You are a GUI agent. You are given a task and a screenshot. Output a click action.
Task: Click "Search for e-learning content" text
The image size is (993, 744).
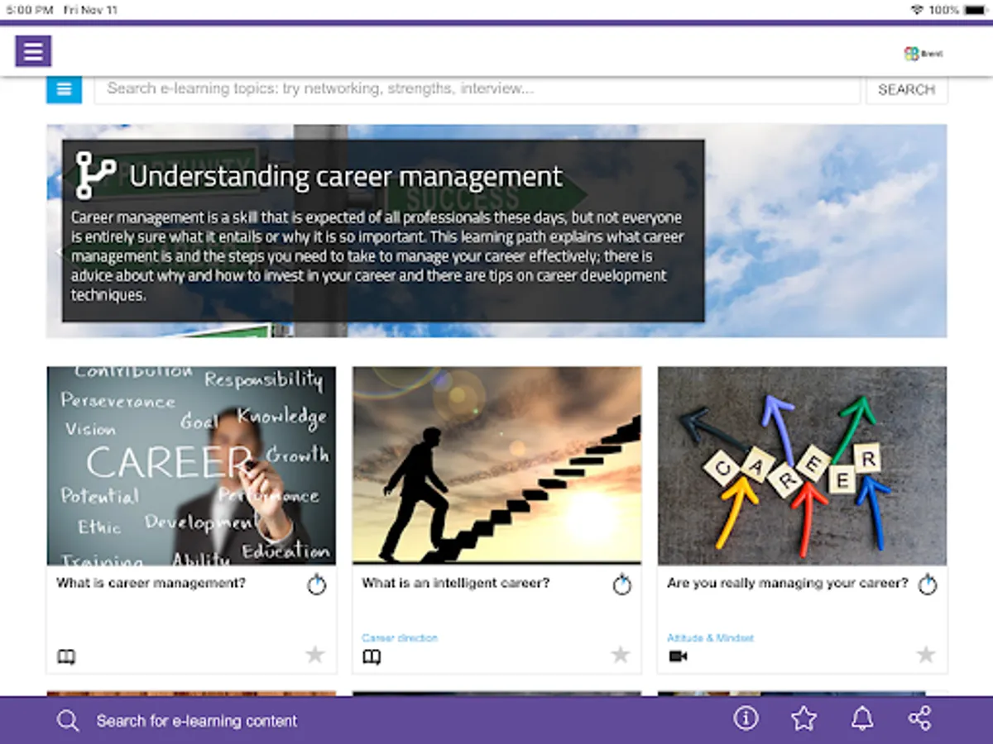pyautogui.click(x=197, y=721)
